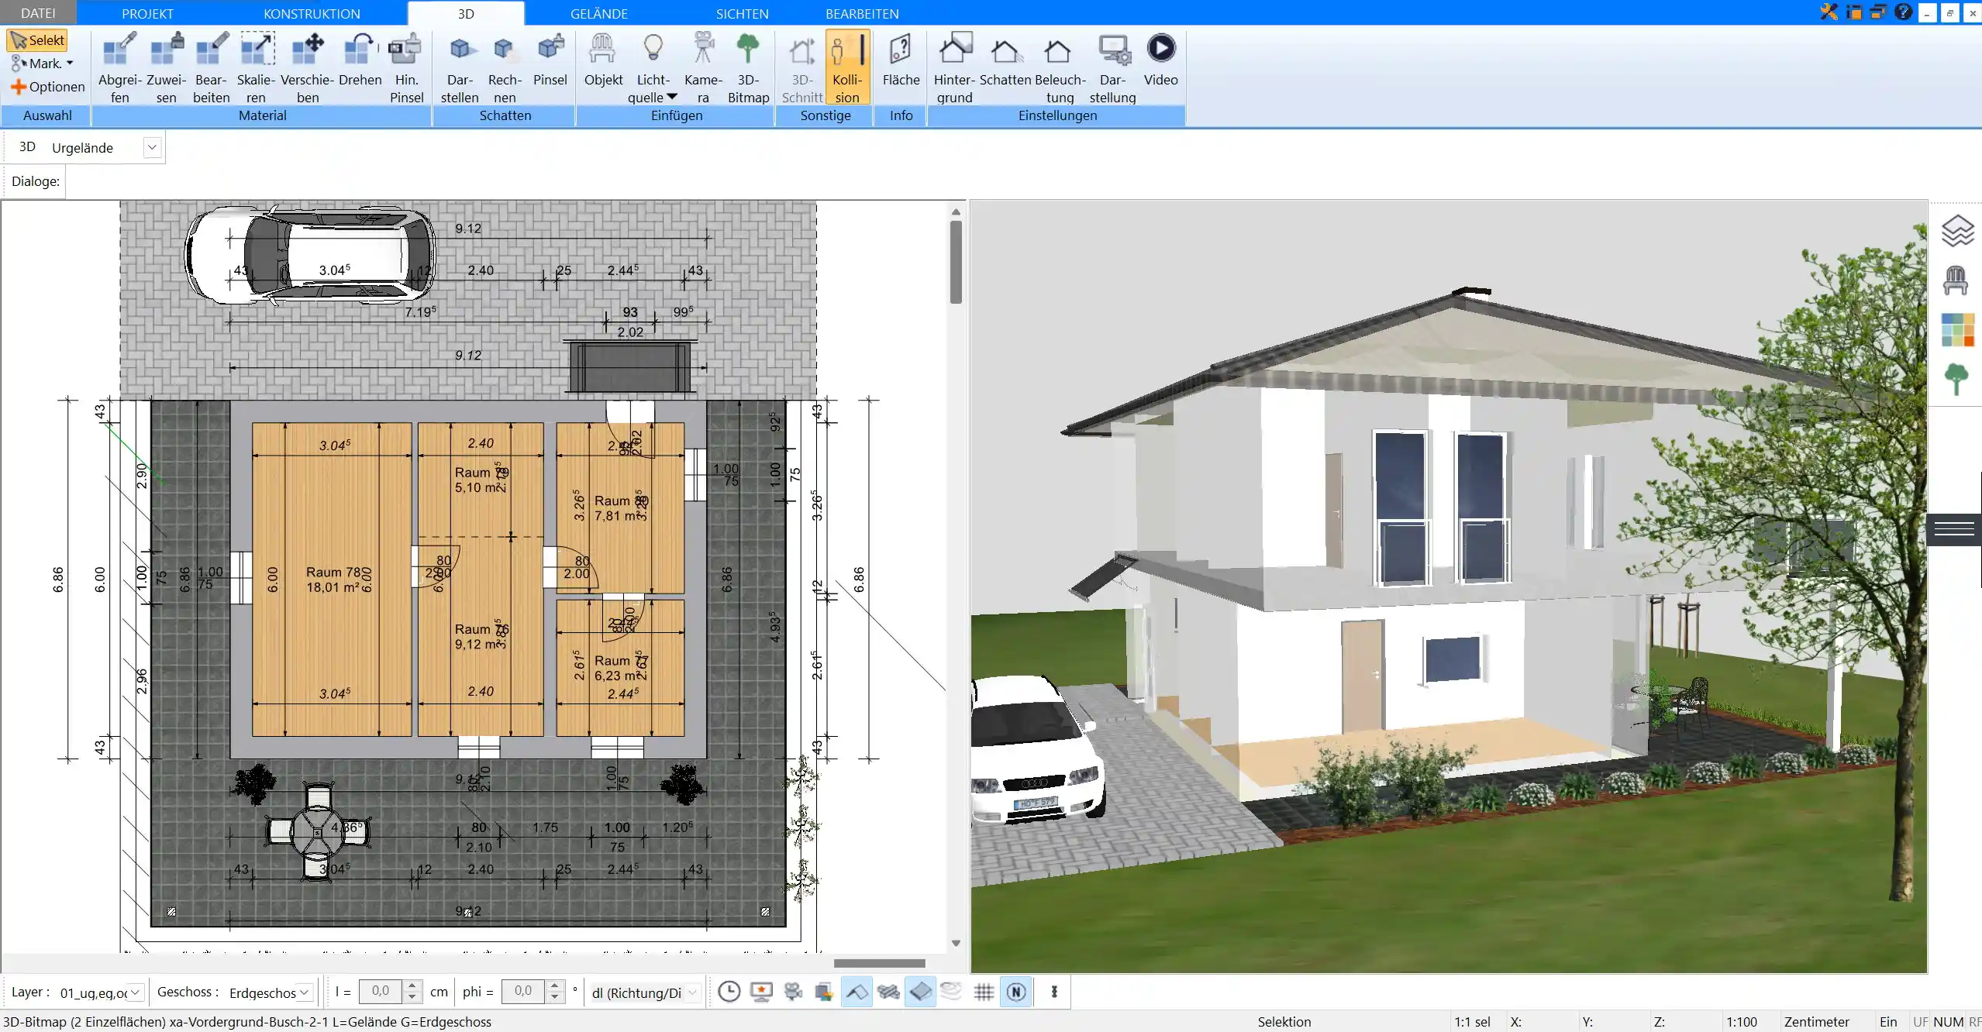Open the Beleuchtung settings
Screen dimensions: 1982x1032
point(1060,67)
